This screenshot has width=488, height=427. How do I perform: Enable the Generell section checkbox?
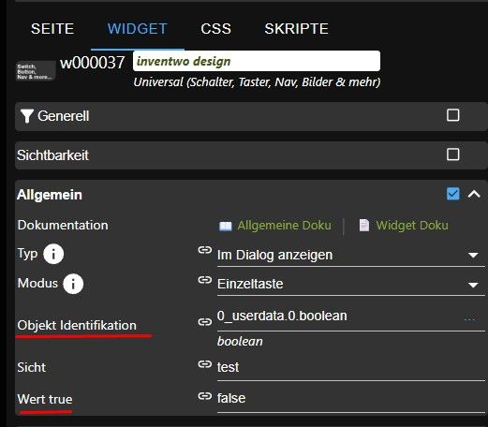pyautogui.click(x=452, y=115)
